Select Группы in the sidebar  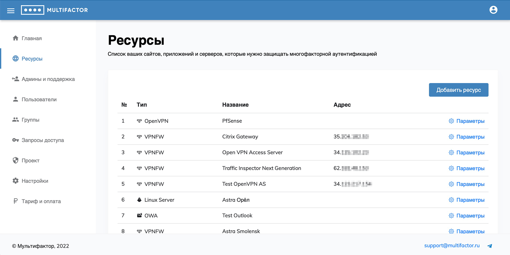pos(30,120)
